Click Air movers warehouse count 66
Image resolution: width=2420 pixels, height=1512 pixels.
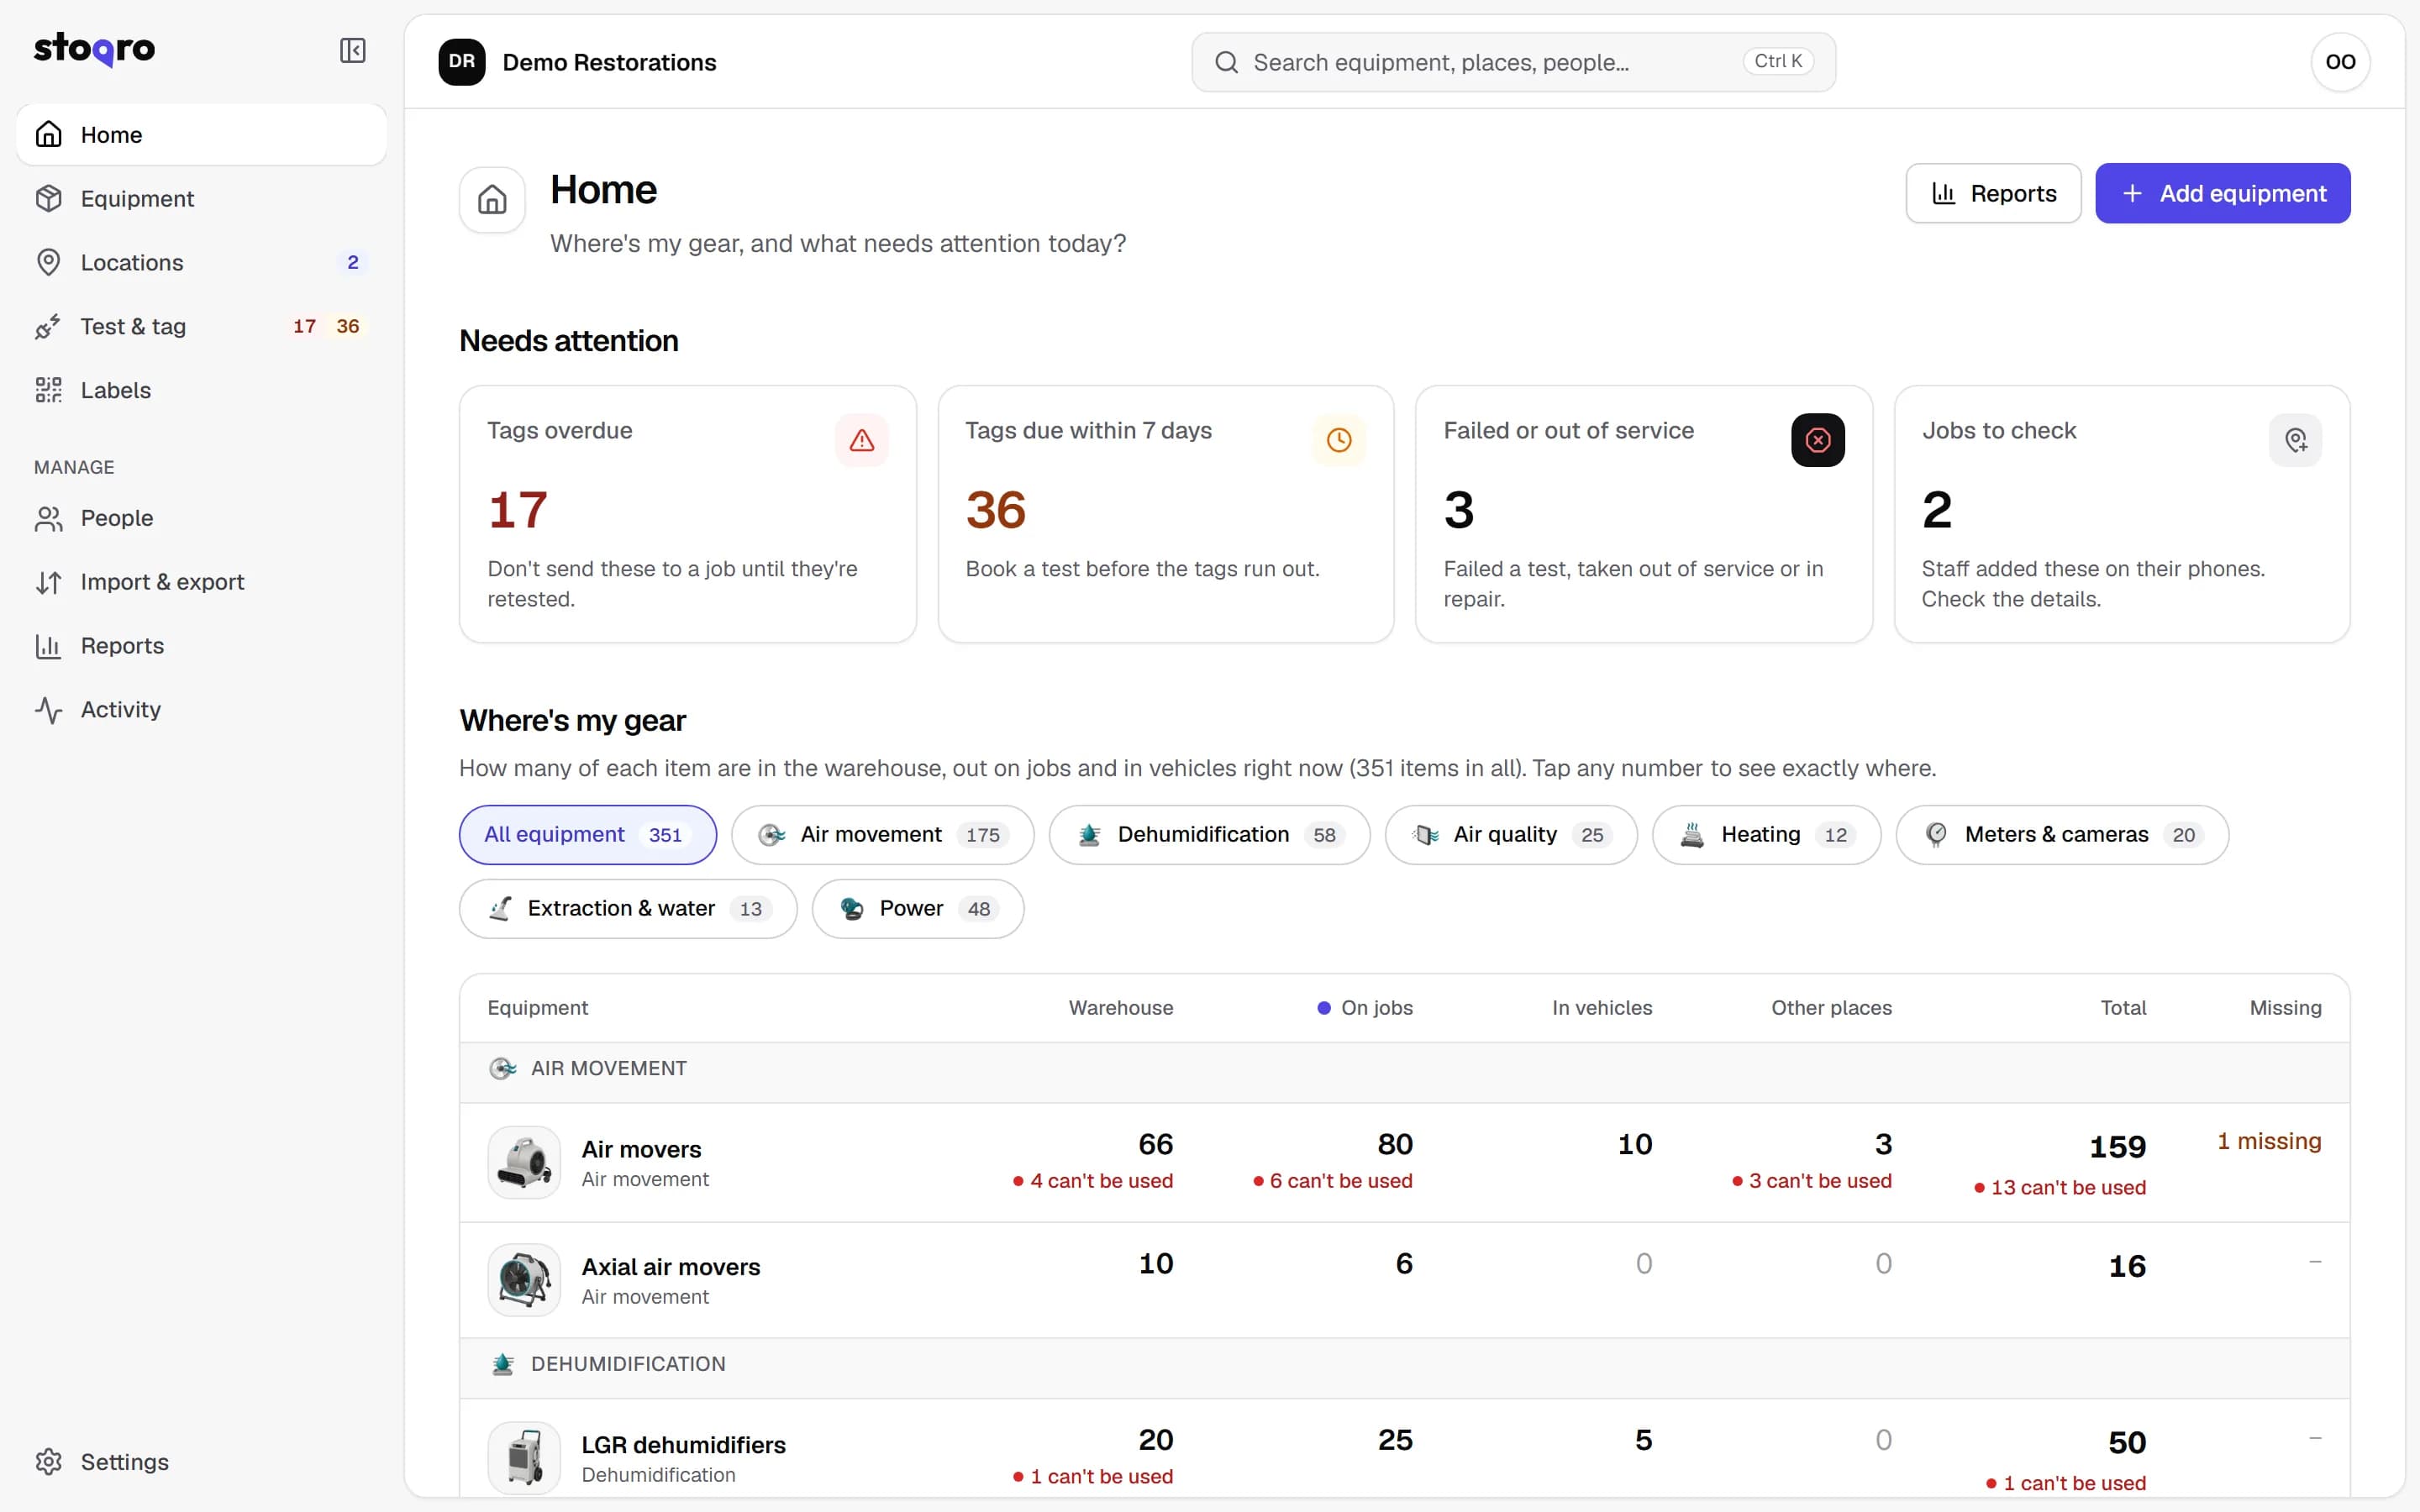point(1155,1144)
